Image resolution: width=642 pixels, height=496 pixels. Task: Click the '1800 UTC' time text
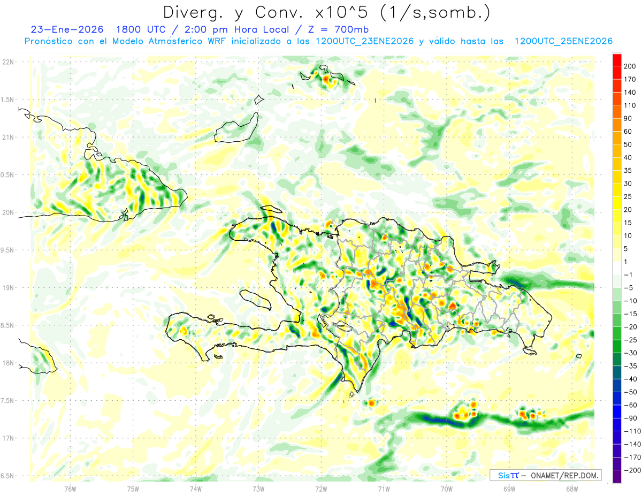[141, 29]
